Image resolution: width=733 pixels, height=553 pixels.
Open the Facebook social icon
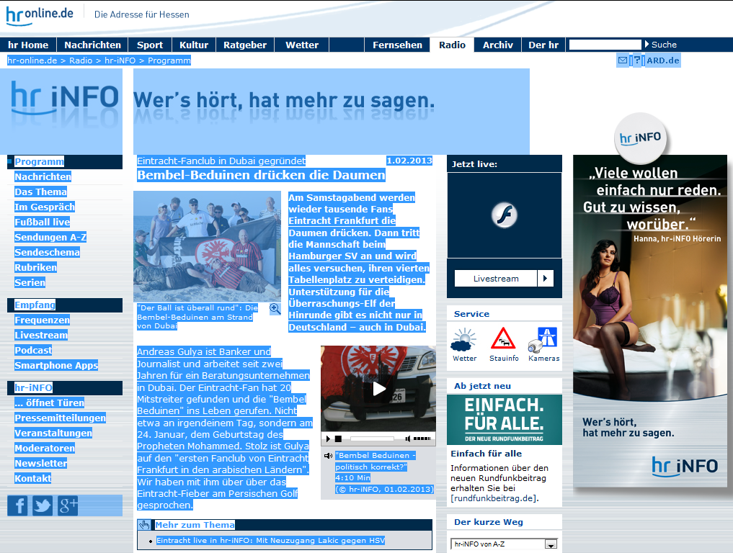[x=17, y=505]
